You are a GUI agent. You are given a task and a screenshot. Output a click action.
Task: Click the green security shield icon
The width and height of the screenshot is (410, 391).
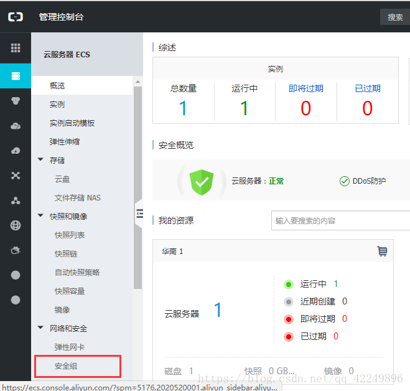201,181
